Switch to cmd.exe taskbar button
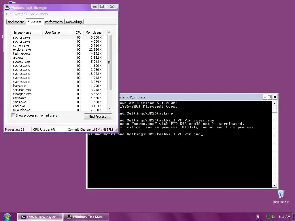The image size is (295, 221). coord(40,217)
